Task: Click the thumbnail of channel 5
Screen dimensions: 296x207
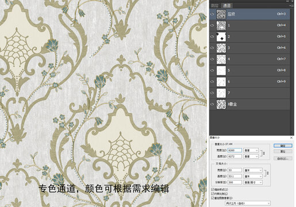Action: tap(221, 71)
